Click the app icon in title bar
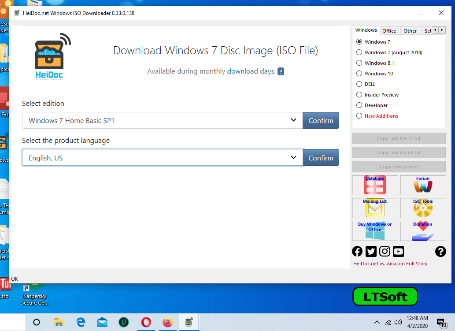The image size is (455, 331). pos(17,13)
